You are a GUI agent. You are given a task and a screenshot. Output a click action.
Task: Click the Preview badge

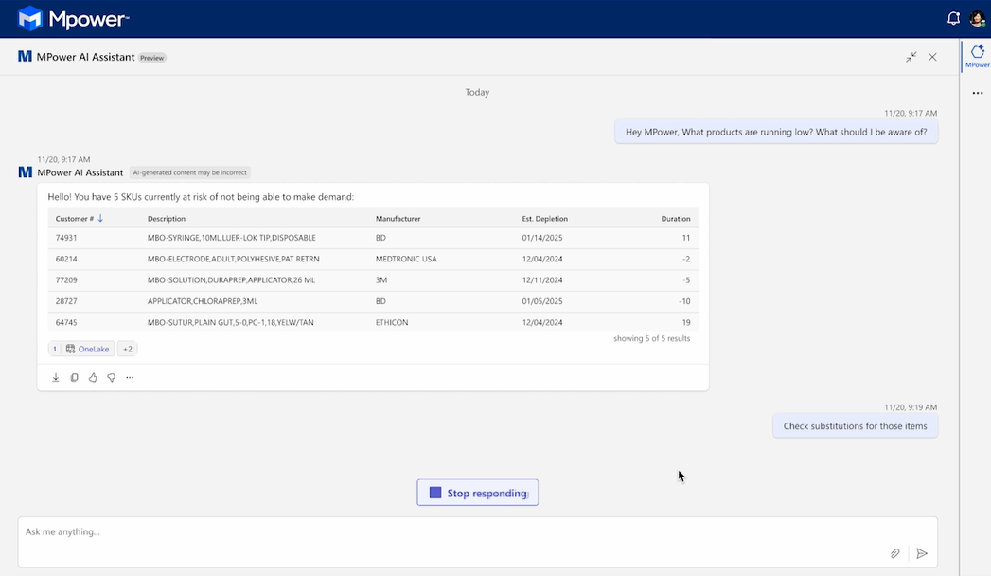[x=152, y=58]
